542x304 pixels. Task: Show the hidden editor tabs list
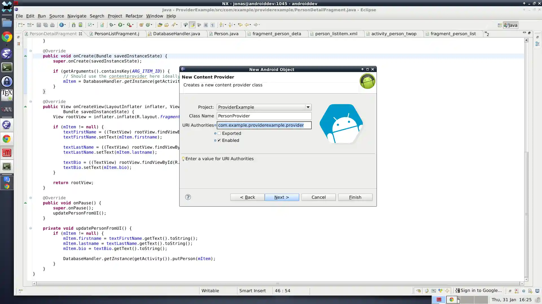click(487, 33)
